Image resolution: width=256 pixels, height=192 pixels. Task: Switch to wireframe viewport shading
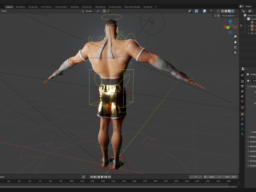[x=222, y=11]
